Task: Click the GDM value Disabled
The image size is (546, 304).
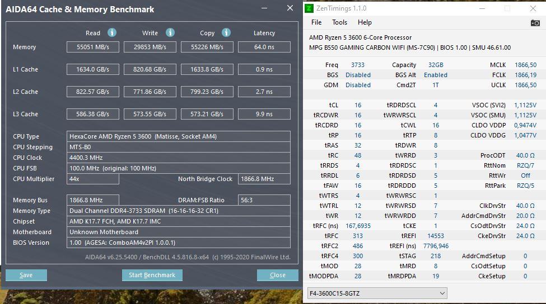Action: (358, 85)
